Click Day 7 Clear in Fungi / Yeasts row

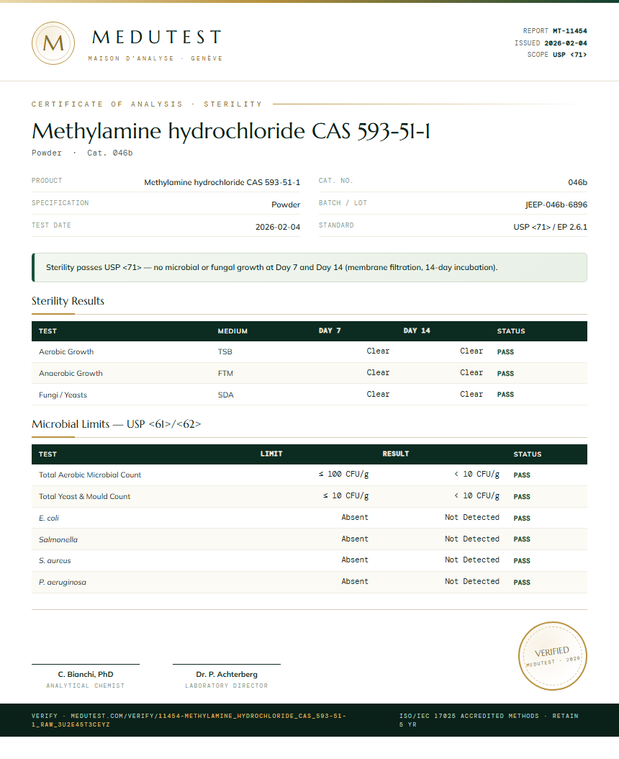378,394
